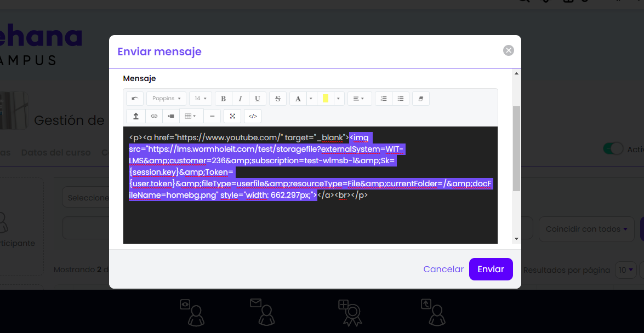The image size is (644, 333).
Task: Click the certificate ribbon icon in bottom bar
Action: (350, 313)
